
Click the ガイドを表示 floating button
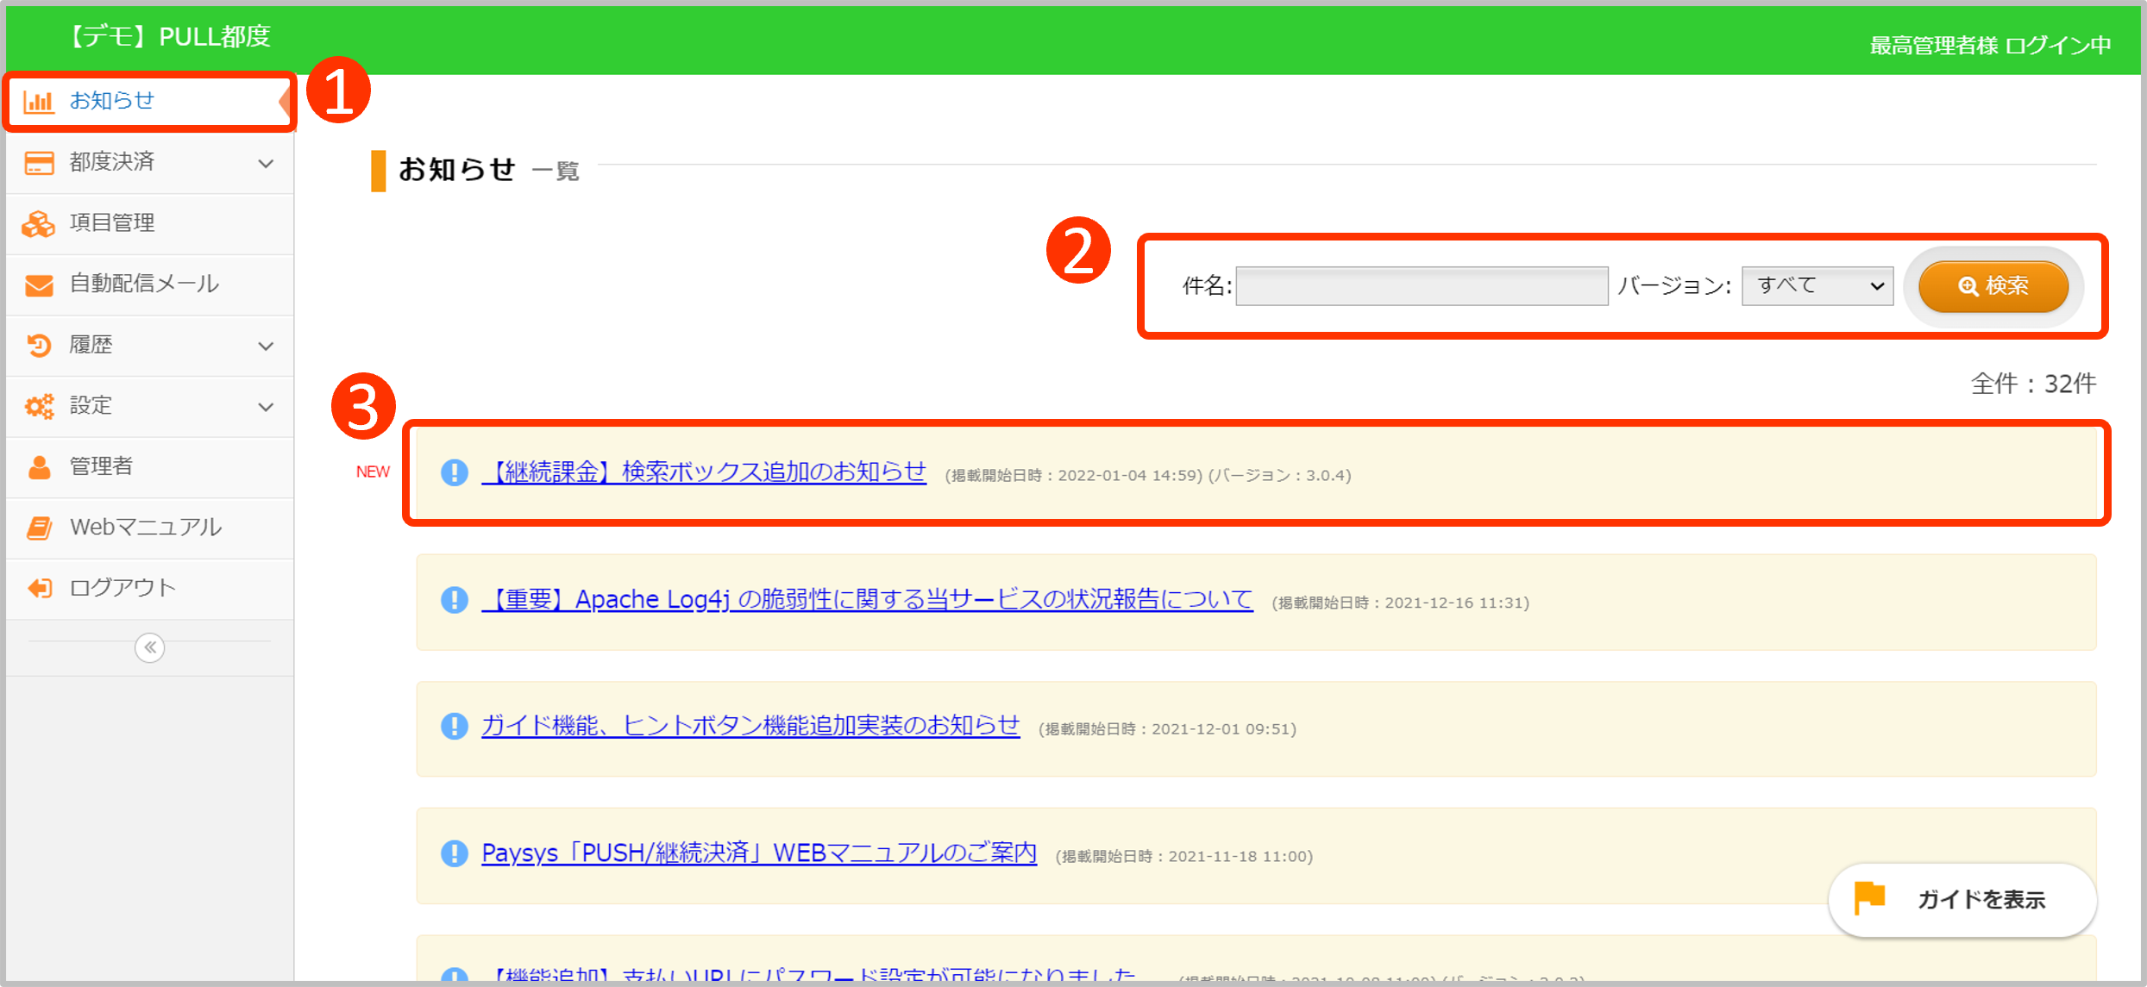tap(1962, 899)
